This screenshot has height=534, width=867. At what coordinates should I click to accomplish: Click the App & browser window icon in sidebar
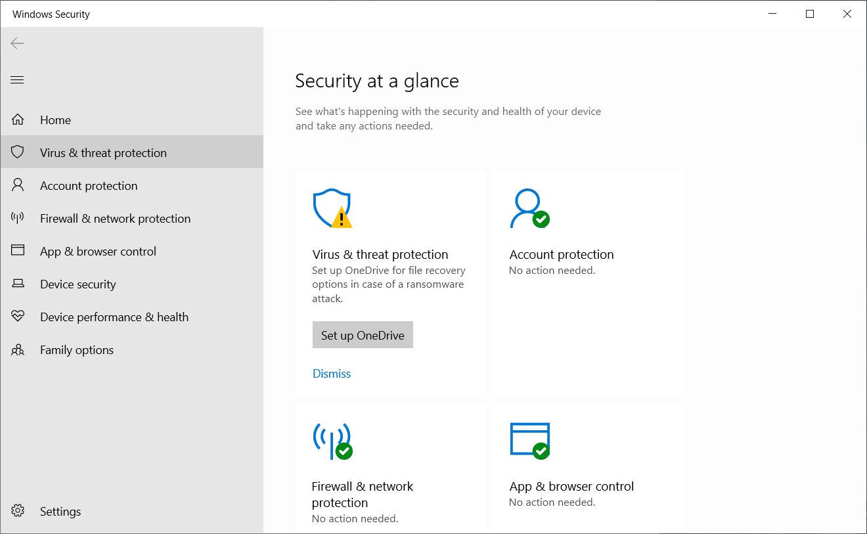coord(18,251)
